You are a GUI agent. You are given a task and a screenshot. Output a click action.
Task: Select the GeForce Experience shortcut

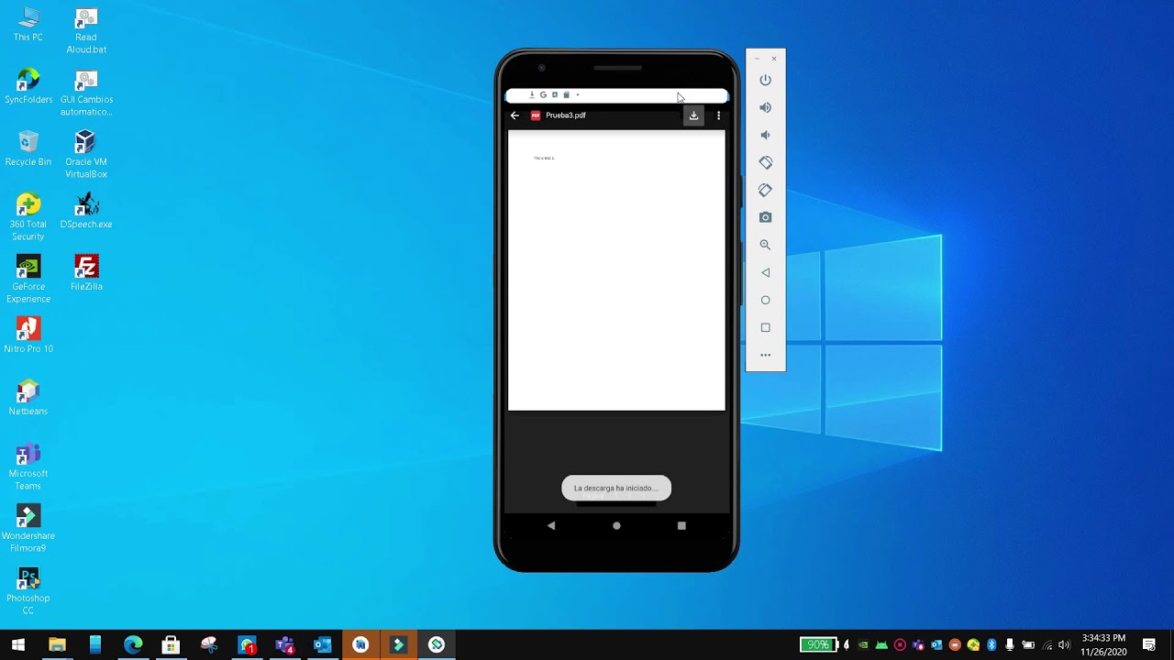click(x=28, y=280)
